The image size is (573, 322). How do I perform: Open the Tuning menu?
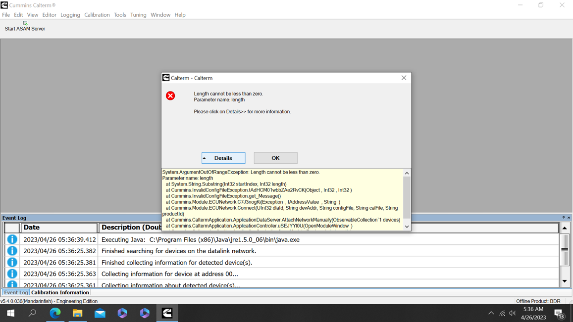point(138,15)
